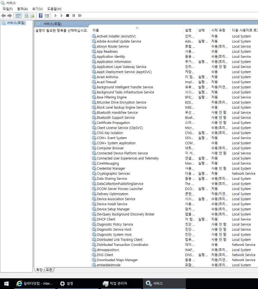Open help with the blue question mark icon
Screen dimensions: 258x289
(40, 16)
